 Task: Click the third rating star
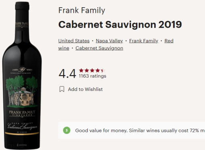[92, 70]
